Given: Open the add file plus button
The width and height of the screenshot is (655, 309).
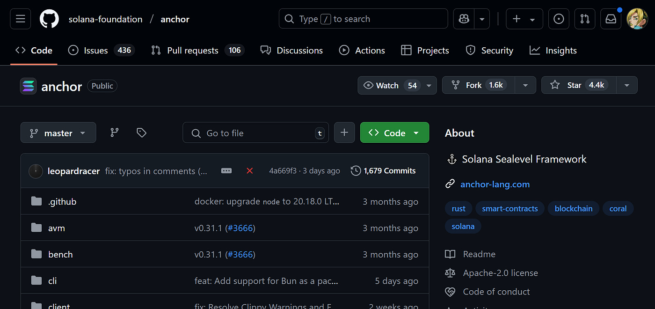Looking at the screenshot, I should [x=344, y=133].
